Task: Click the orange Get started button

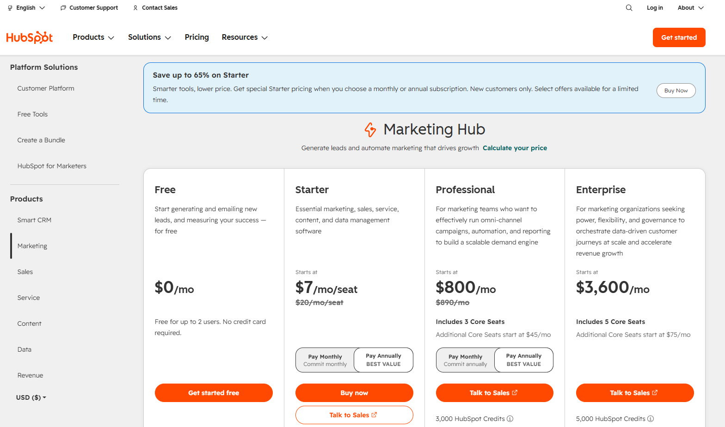Action: [679, 37]
